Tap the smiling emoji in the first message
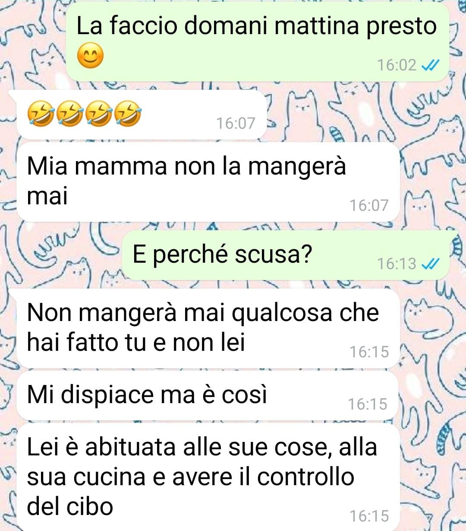Screen dimensions: 466x531 point(90,55)
